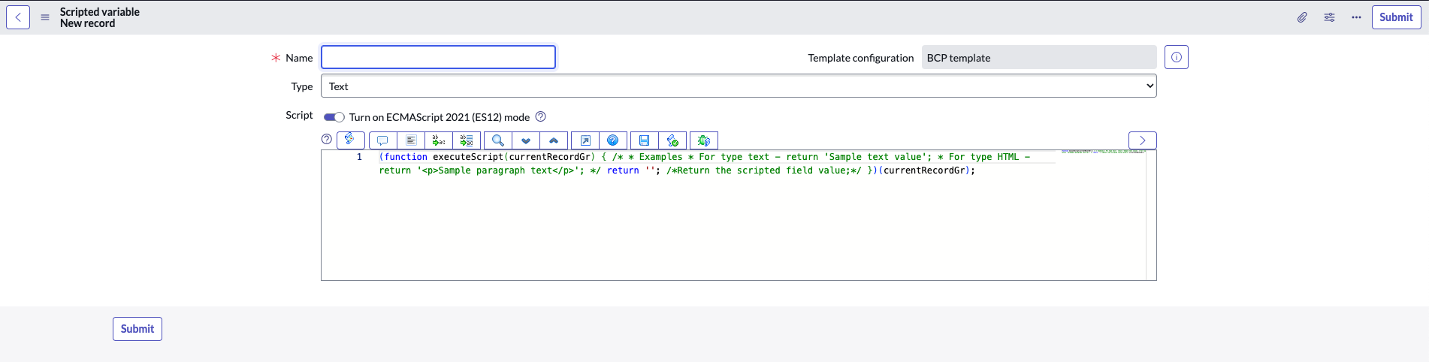Click line number 1 in gutter

(359, 157)
